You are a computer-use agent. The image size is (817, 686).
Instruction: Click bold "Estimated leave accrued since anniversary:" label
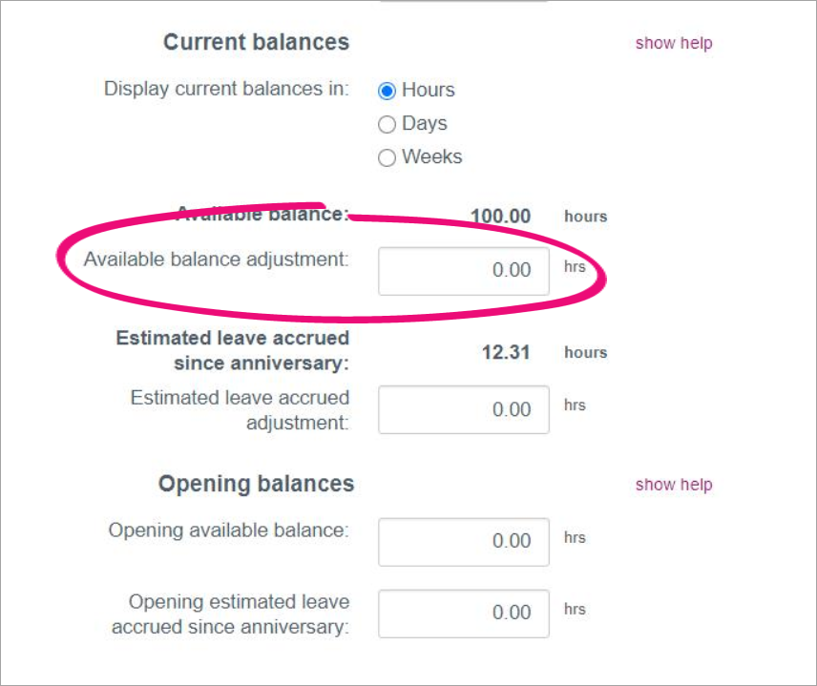coord(233,350)
